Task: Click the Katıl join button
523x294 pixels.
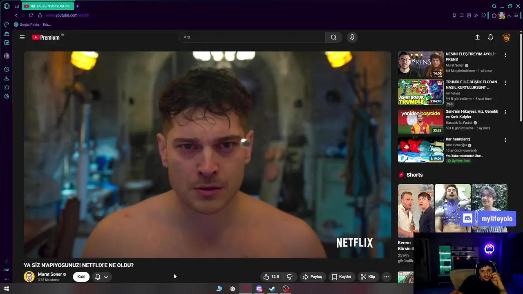Action: point(81,276)
